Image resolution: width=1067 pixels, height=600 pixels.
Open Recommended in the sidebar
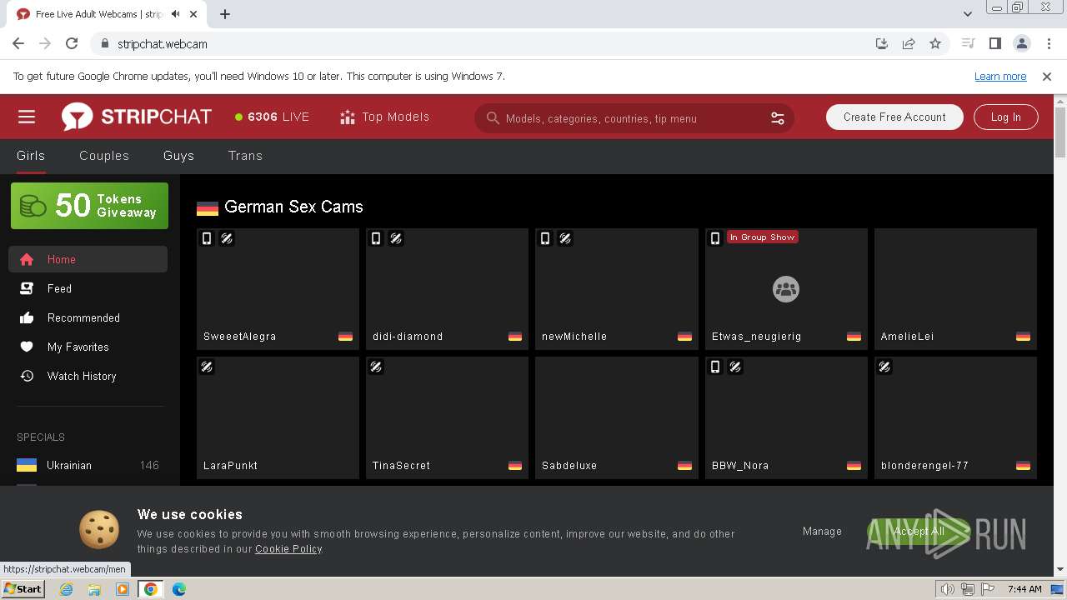coord(88,317)
